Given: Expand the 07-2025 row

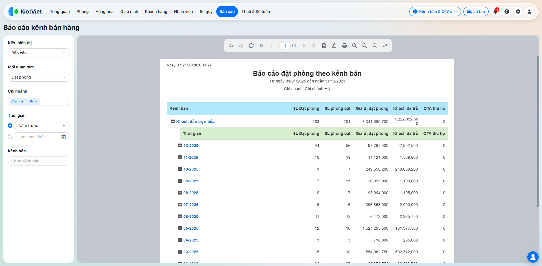Looking at the screenshot, I should (180, 205).
